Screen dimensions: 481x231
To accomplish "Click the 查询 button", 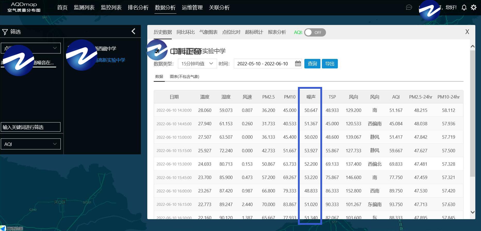I will pyautogui.click(x=312, y=64).
